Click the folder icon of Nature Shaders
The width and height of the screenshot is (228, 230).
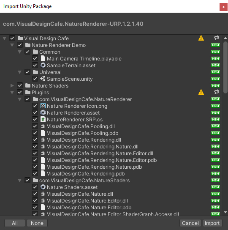(28, 85)
